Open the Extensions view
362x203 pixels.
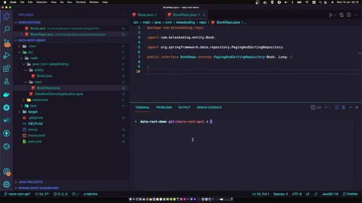(x=6, y=68)
